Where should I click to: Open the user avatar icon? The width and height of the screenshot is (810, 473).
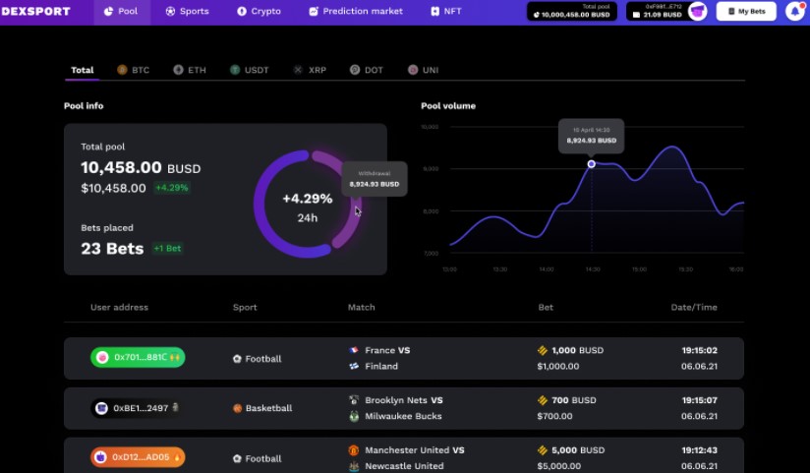pos(697,12)
